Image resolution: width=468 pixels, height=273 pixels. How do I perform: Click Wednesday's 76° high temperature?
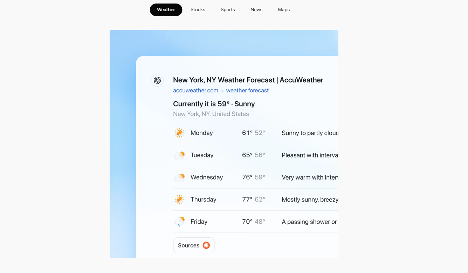(x=247, y=177)
